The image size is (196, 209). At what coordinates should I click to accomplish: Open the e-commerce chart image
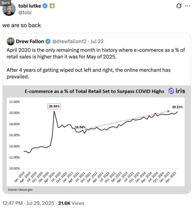pyautogui.click(x=96, y=139)
